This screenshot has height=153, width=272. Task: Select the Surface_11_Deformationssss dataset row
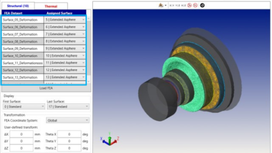[23, 63]
